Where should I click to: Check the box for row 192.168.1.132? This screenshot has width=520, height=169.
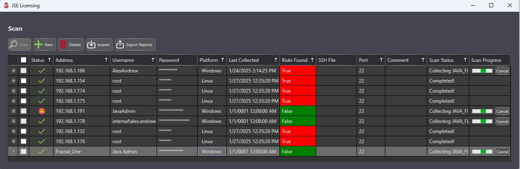[x=24, y=131]
